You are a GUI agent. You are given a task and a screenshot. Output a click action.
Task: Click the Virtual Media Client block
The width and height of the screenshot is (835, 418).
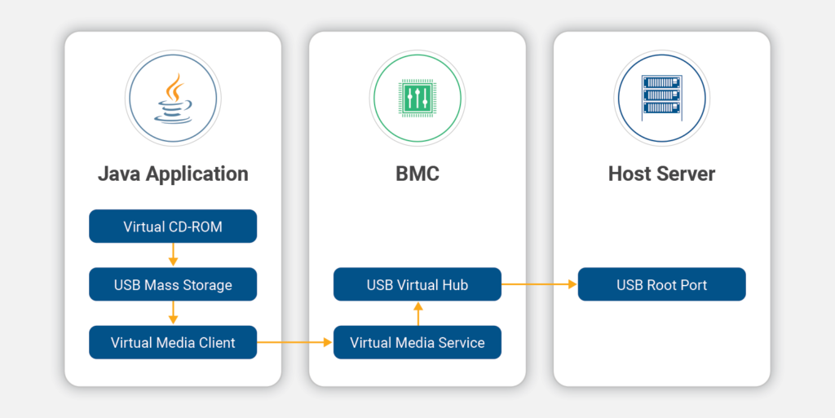click(173, 343)
